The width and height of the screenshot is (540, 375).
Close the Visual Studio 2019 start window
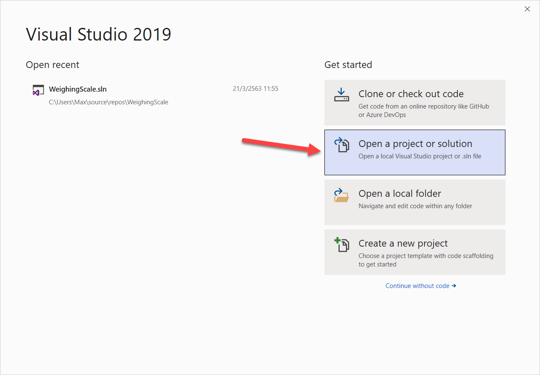pos(527,9)
